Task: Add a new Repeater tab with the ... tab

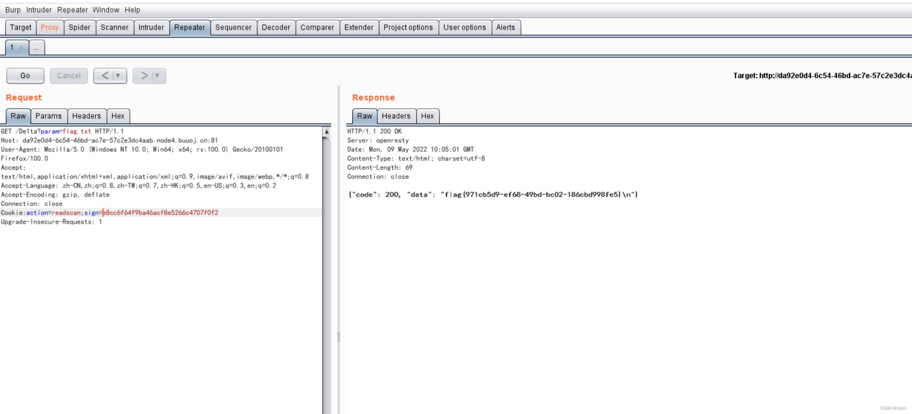Action: (37, 48)
